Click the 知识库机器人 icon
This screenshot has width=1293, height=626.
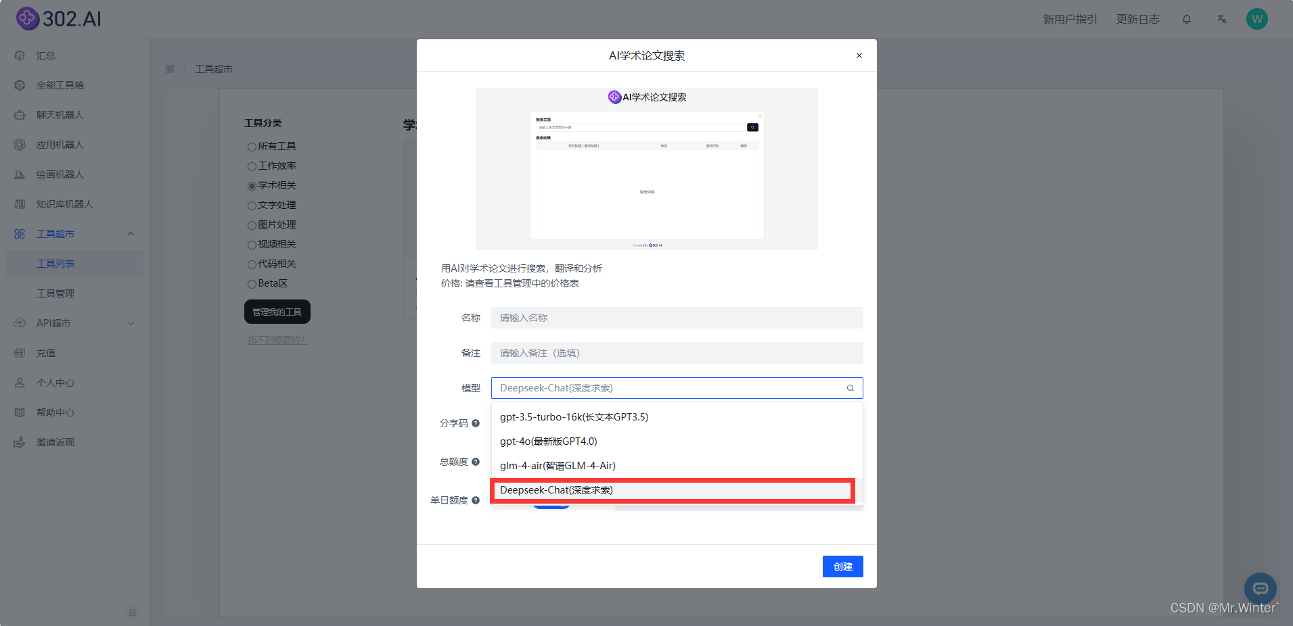pos(20,204)
